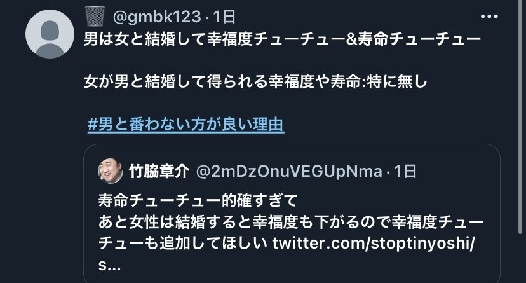Open 竹脇章介's profile picture in quoted tweet
This screenshot has width=526, height=283.
tap(111, 171)
